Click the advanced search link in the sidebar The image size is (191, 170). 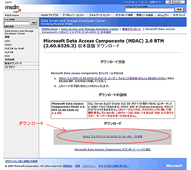[9, 26]
